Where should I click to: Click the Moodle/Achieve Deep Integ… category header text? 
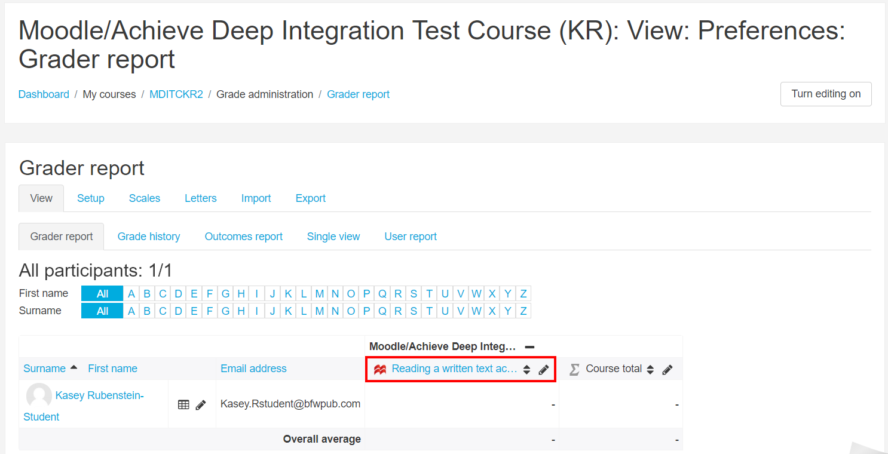coord(442,346)
